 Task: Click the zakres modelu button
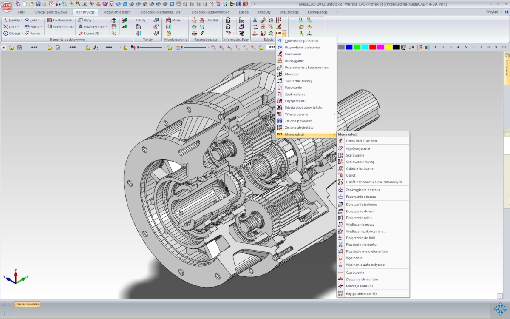(26, 304)
